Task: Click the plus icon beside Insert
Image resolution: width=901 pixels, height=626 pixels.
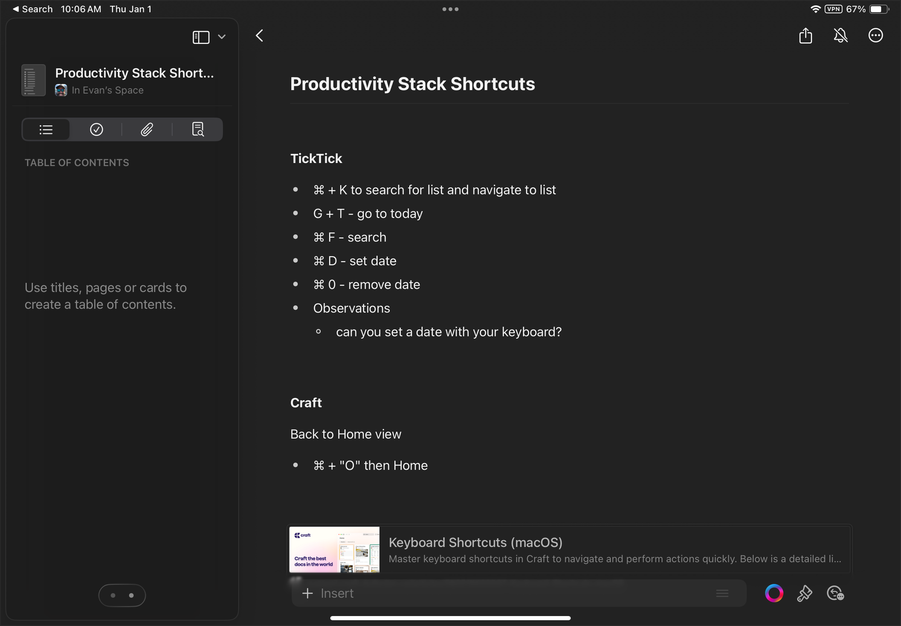Action: point(308,593)
